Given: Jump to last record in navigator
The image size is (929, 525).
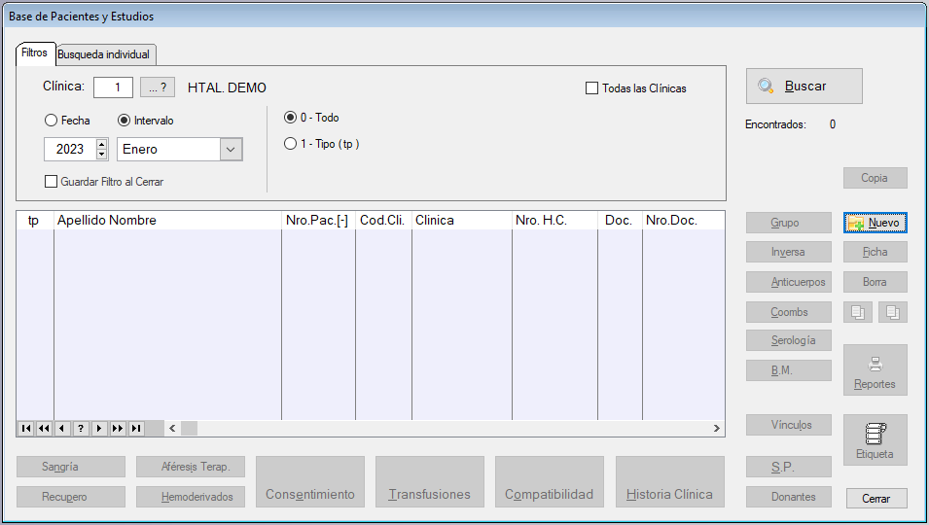Looking at the screenshot, I should click(136, 428).
